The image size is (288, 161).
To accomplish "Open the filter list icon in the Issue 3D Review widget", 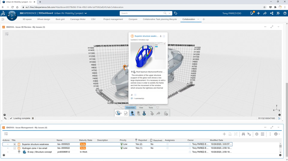I will [7, 34].
